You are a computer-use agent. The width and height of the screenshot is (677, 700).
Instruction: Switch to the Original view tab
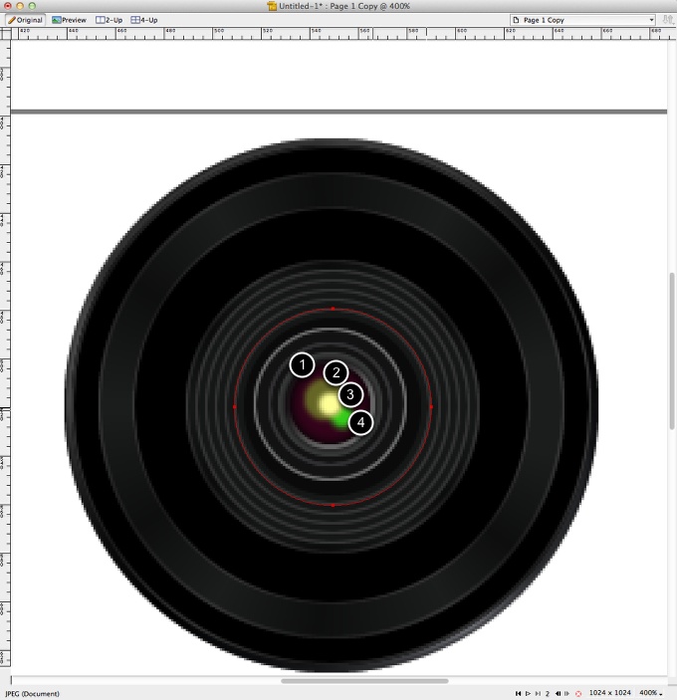[26, 20]
